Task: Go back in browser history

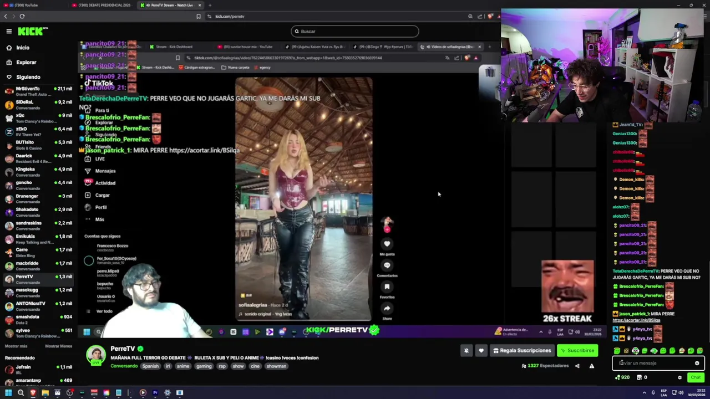Action: coord(6,16)
